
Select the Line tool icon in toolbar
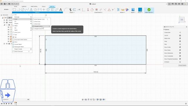click(19, 10)
